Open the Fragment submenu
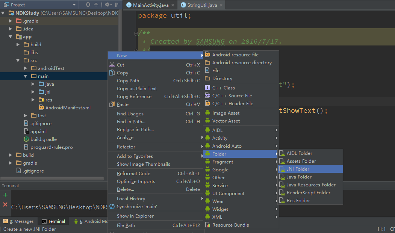The height and width of the screenshot is (233, 395). pos(241,162)
